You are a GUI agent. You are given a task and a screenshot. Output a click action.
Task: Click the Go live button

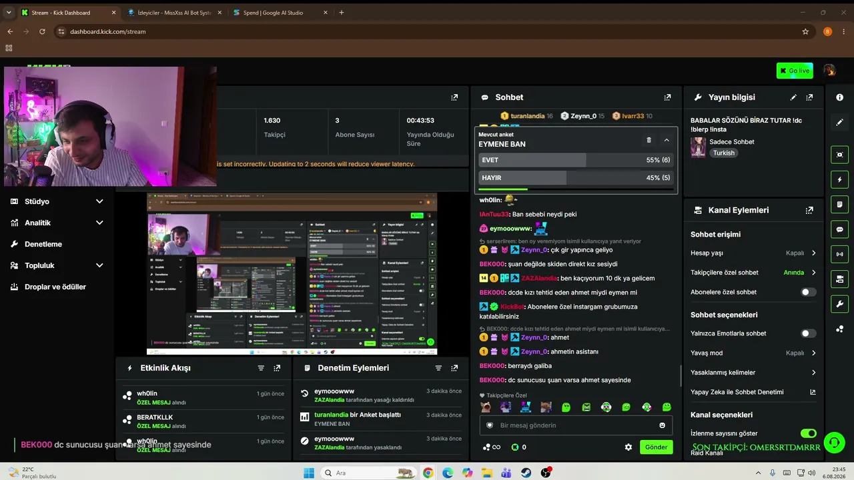tap(795, 71)
